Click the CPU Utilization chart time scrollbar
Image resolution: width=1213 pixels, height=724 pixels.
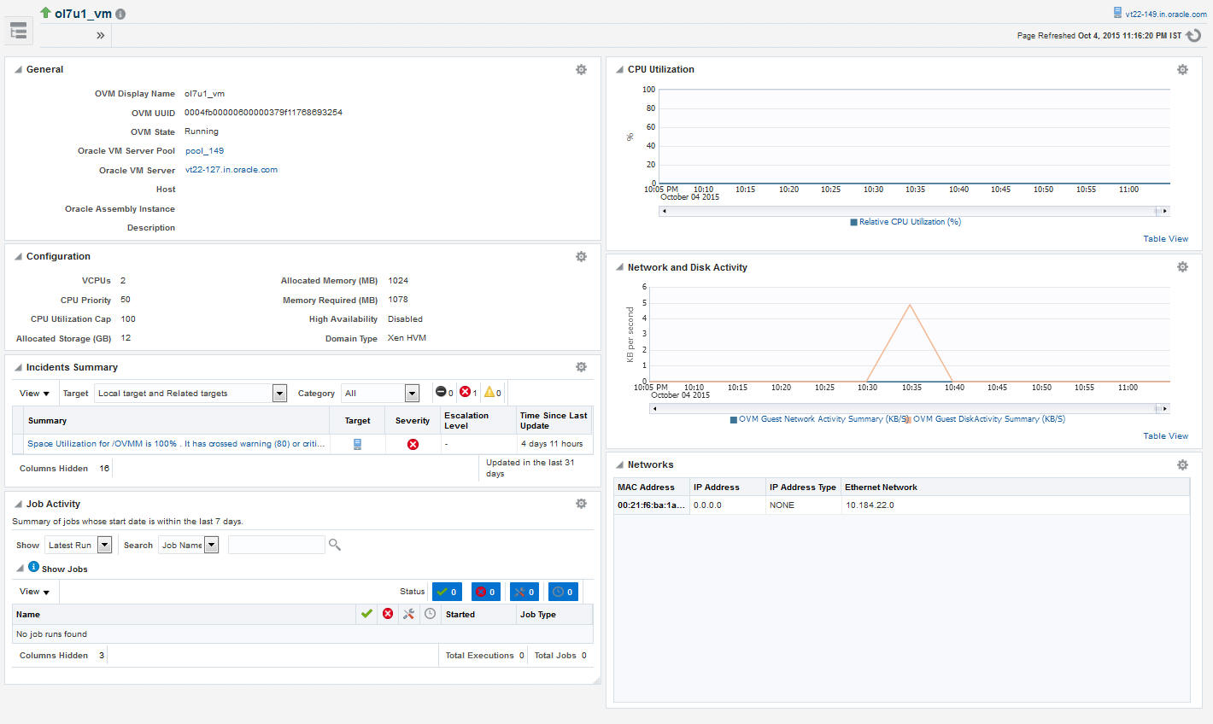point(914,211)
